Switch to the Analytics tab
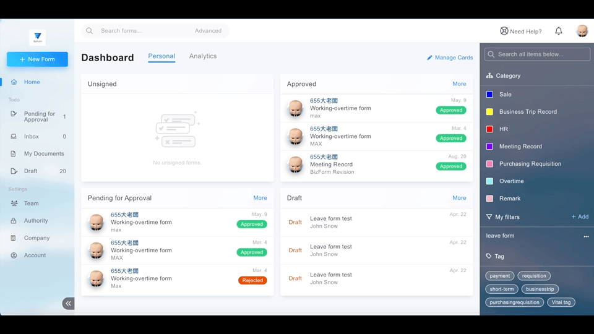Screen dimensions: 594x334 click(x=203, y=56)
